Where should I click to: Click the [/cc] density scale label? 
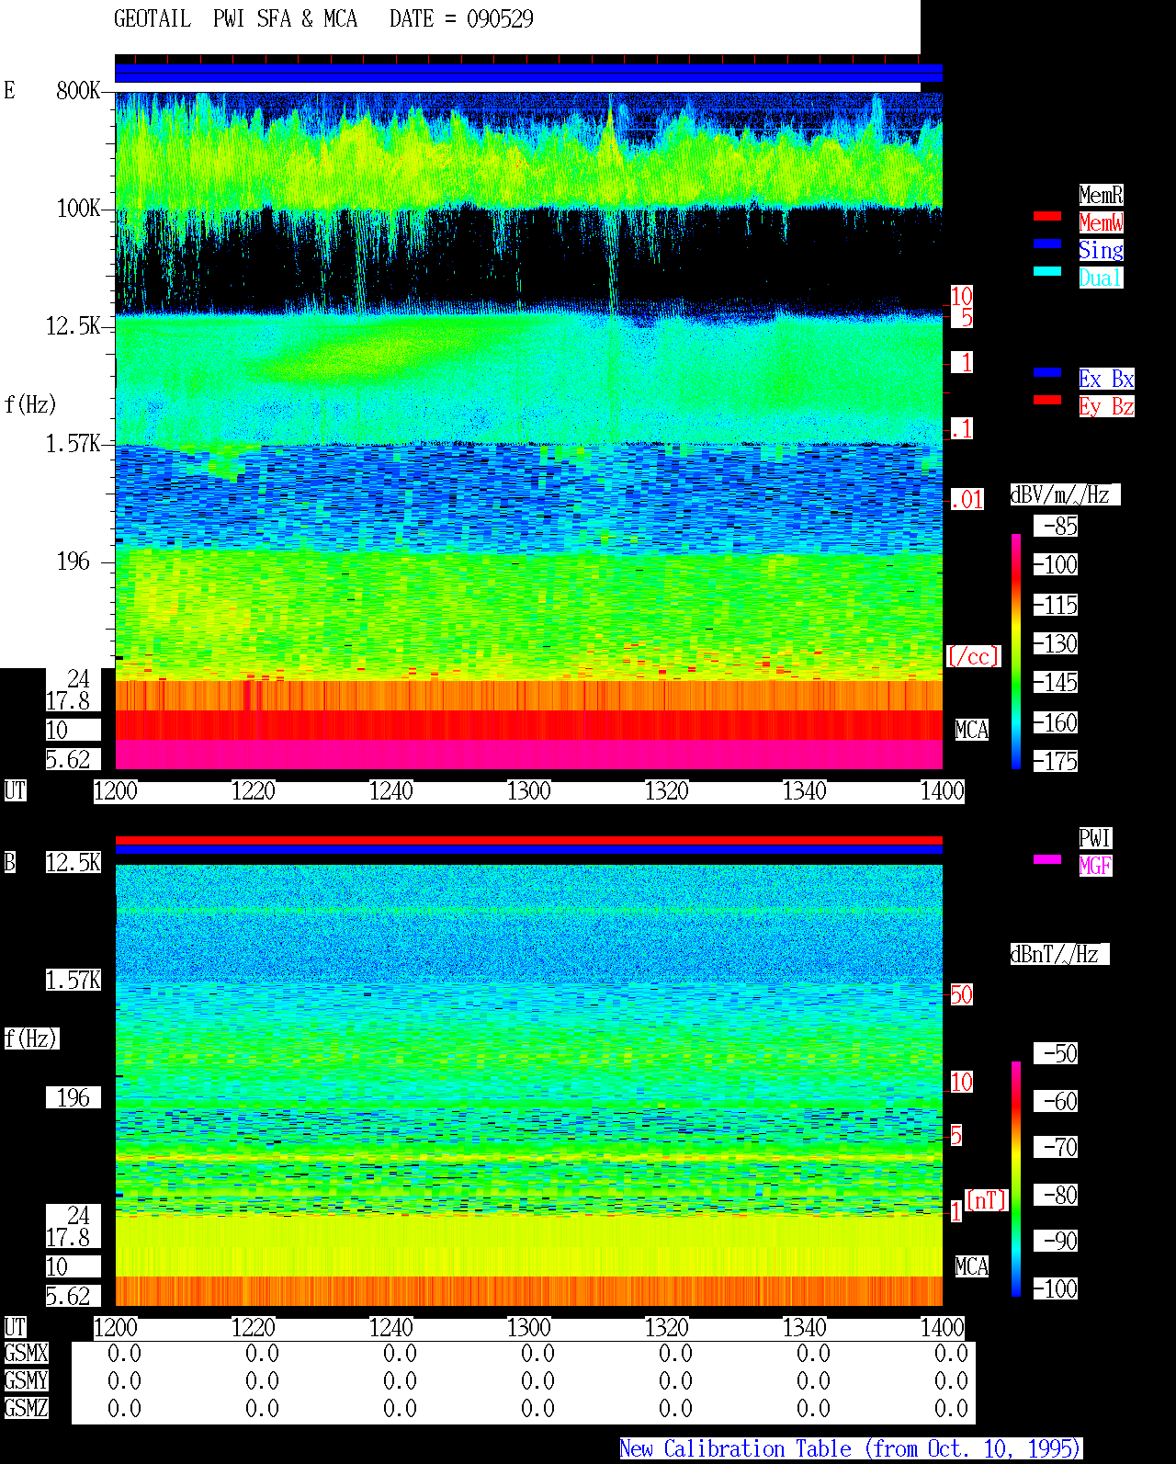[x=973, y=656]
